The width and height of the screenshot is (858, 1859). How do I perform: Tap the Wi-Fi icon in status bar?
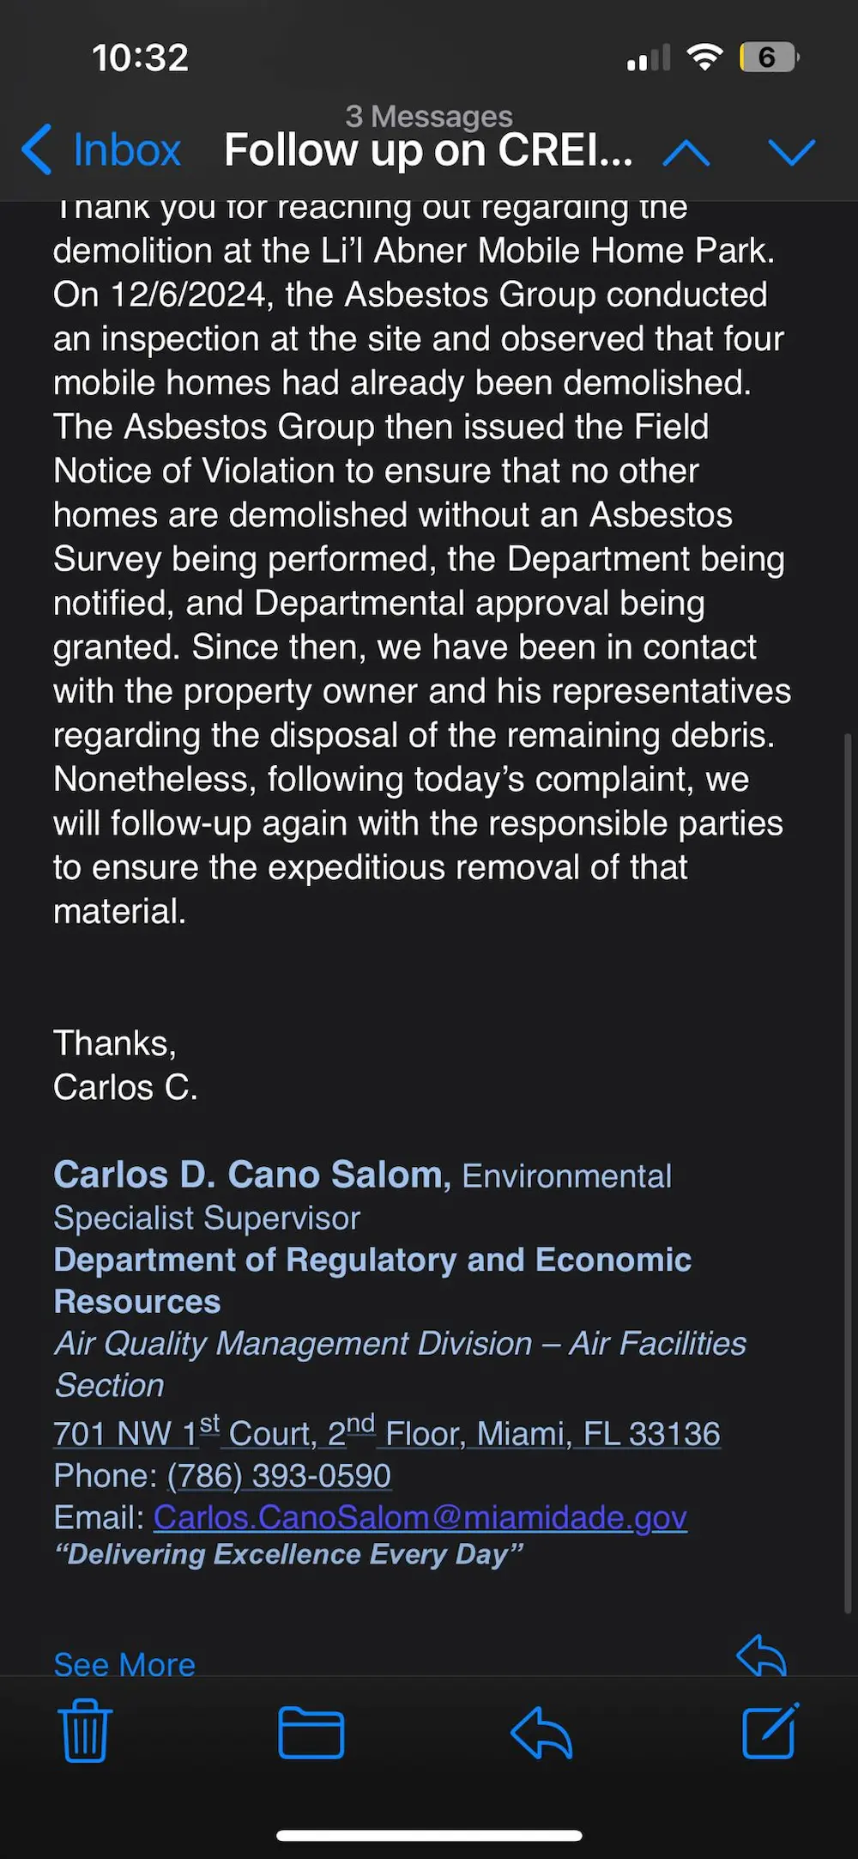click(x=704, y=57)
